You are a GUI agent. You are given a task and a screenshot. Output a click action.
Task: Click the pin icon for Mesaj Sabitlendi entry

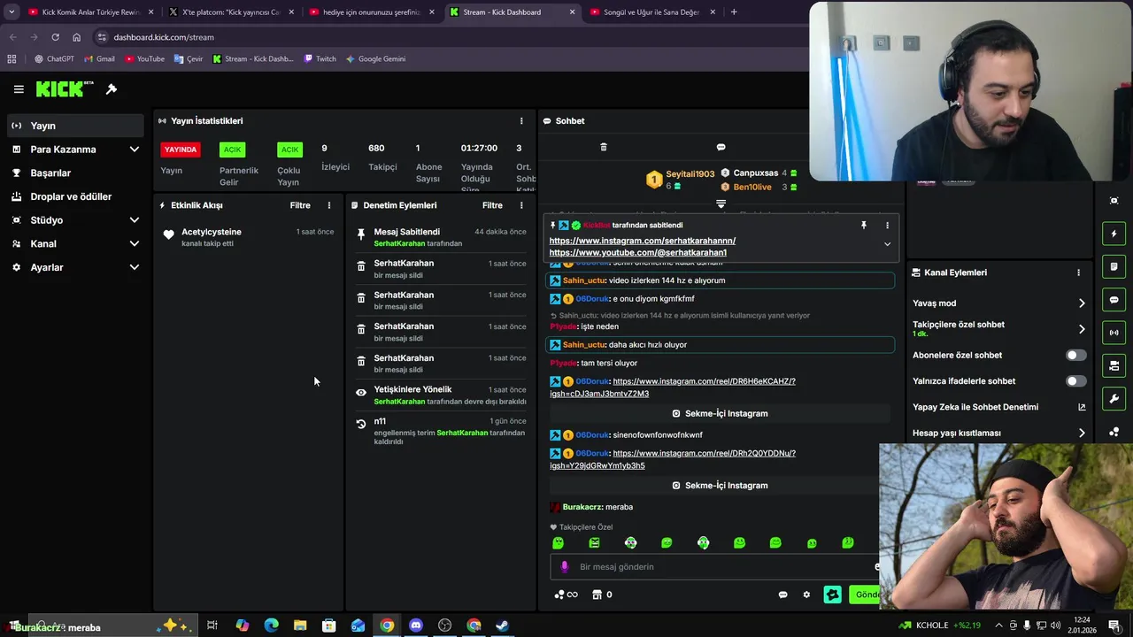point(360,234)
